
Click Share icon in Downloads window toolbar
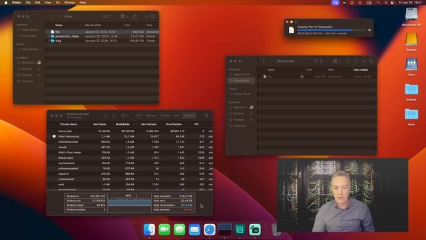point(347,61)
